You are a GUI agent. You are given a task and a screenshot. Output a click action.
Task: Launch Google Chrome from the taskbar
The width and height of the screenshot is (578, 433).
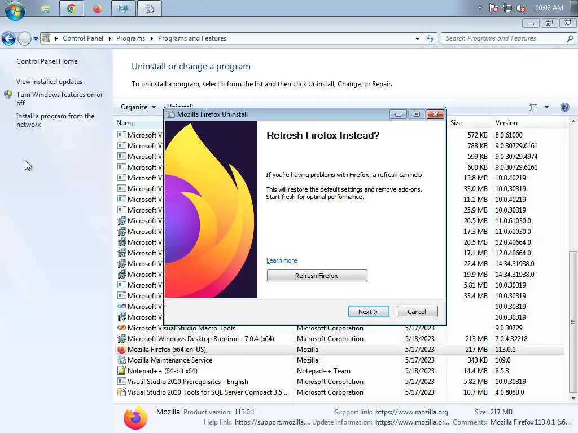(x=72, y=8)
